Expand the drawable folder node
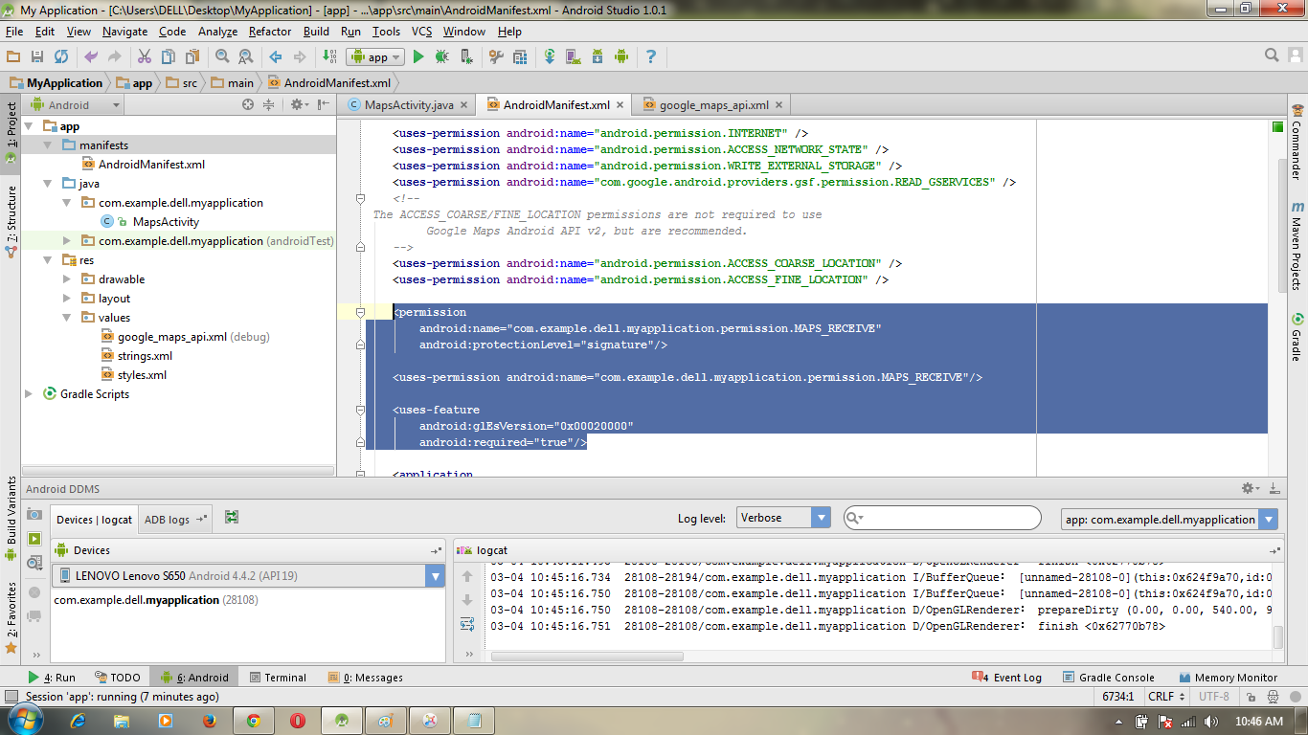The height and width of the screenshot is (735, 1308). (x=66, y=279)
